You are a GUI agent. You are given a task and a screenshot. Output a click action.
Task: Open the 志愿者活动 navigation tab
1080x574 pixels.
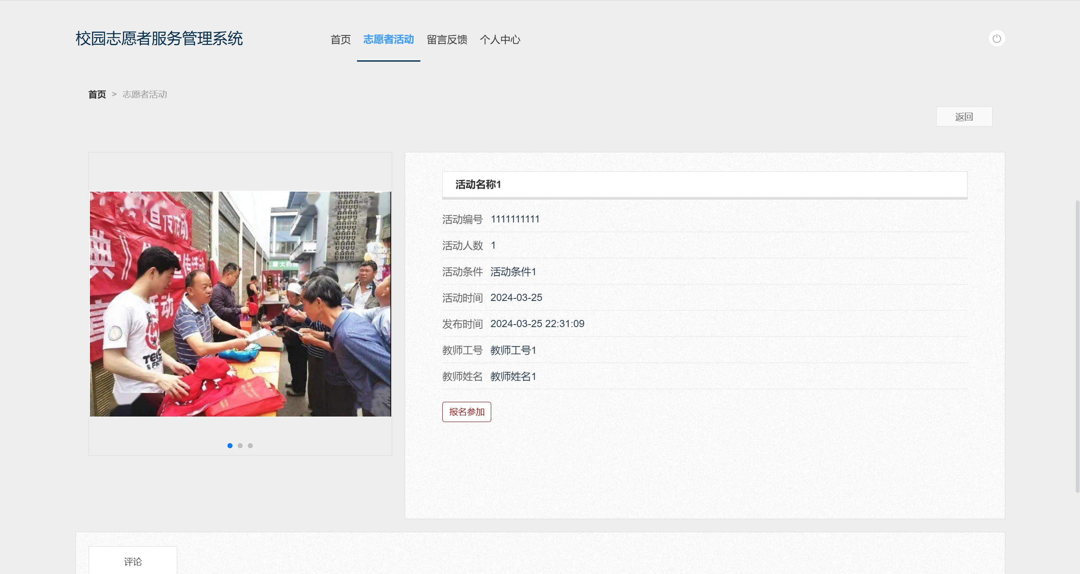point(388,40)
